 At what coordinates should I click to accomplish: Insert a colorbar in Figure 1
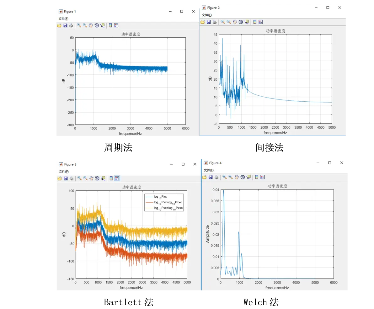[110, 25]
